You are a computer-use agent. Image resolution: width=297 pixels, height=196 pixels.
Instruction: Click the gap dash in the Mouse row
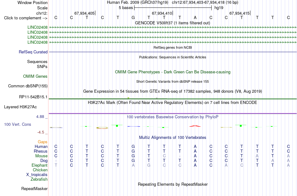[180, 156]
